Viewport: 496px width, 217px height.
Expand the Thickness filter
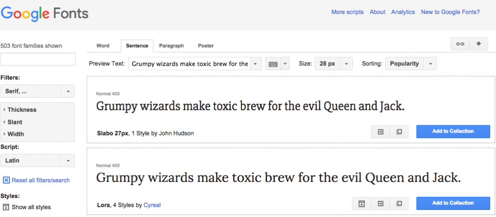[21, 110]
